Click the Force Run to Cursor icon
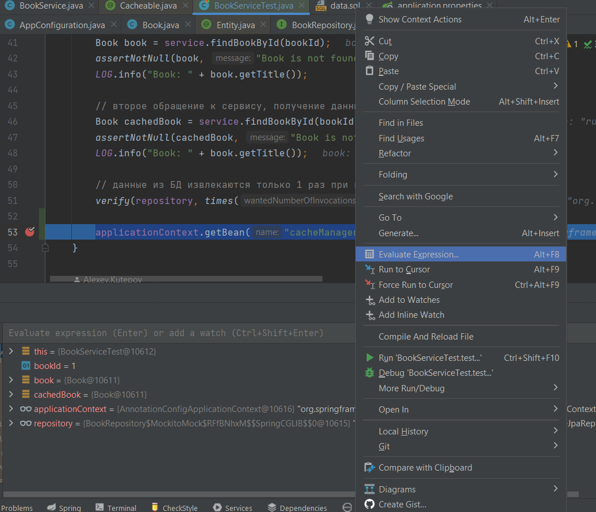This screenshot has height=512, width=596. point(370,284)
